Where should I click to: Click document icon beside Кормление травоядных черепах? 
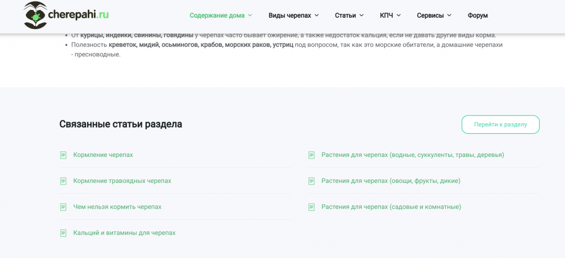click(63, 181)
